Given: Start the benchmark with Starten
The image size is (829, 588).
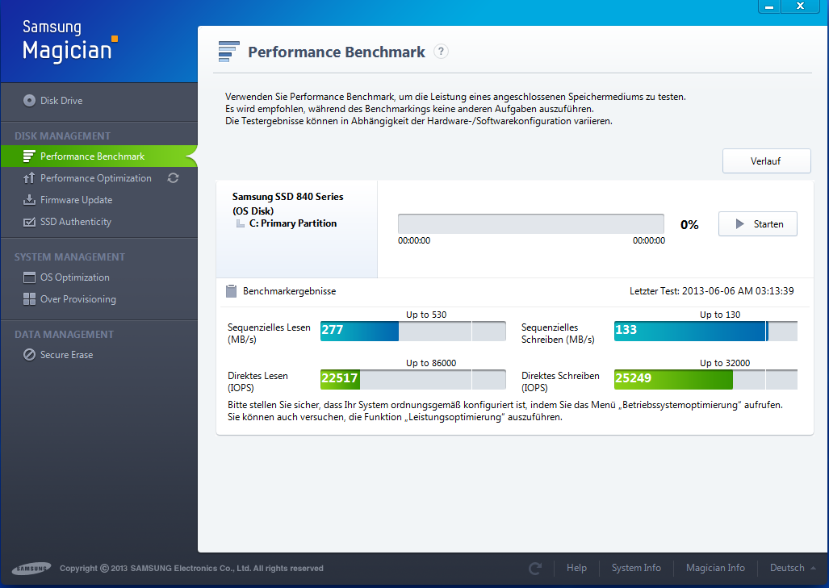Looking at the screenshot, I should click(758, 224).
